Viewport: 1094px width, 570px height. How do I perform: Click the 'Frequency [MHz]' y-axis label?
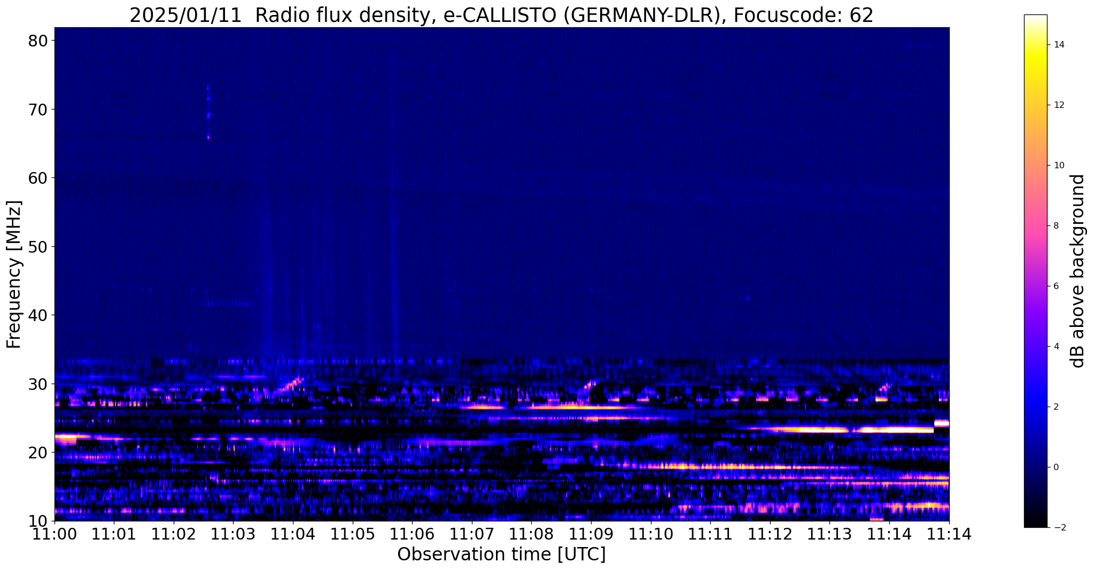point(14,275)
